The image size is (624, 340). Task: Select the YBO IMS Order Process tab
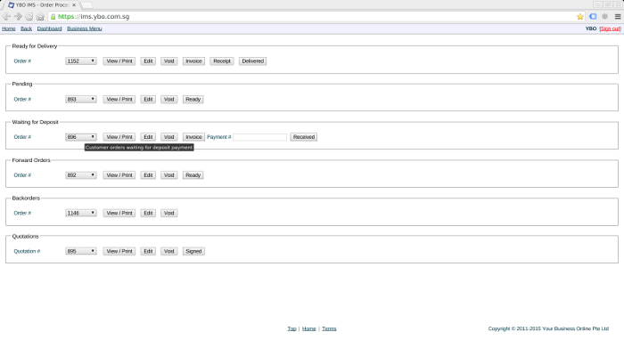coord(41,4)
